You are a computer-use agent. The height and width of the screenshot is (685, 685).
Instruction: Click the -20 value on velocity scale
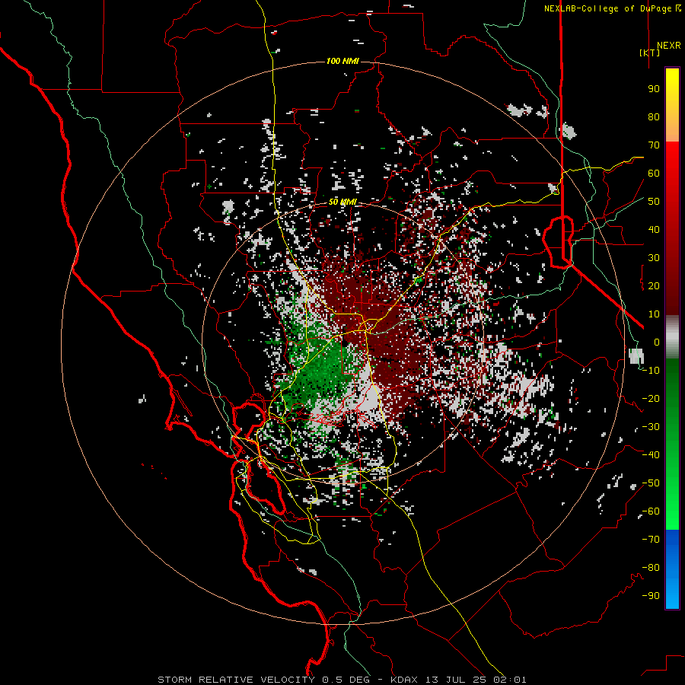651,399
